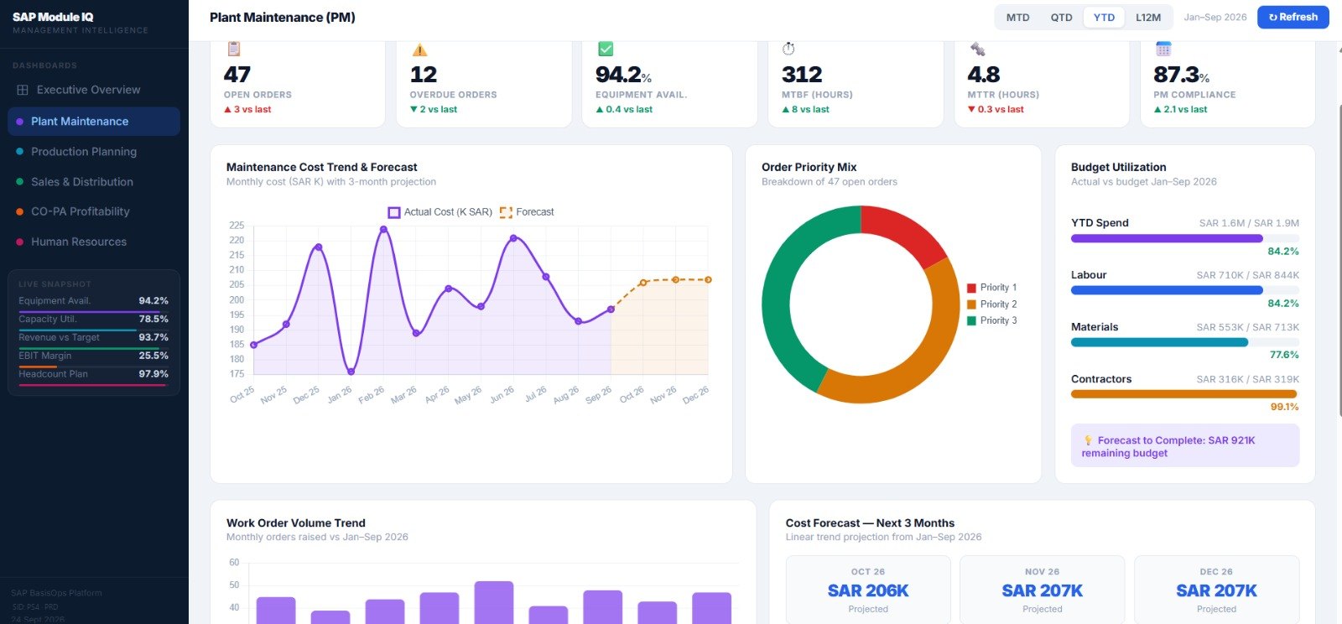Screen dimensions: 1342x624
Task: Click the Revenue vs Target 93.7% snapshot row
Action: pos(94,338)
